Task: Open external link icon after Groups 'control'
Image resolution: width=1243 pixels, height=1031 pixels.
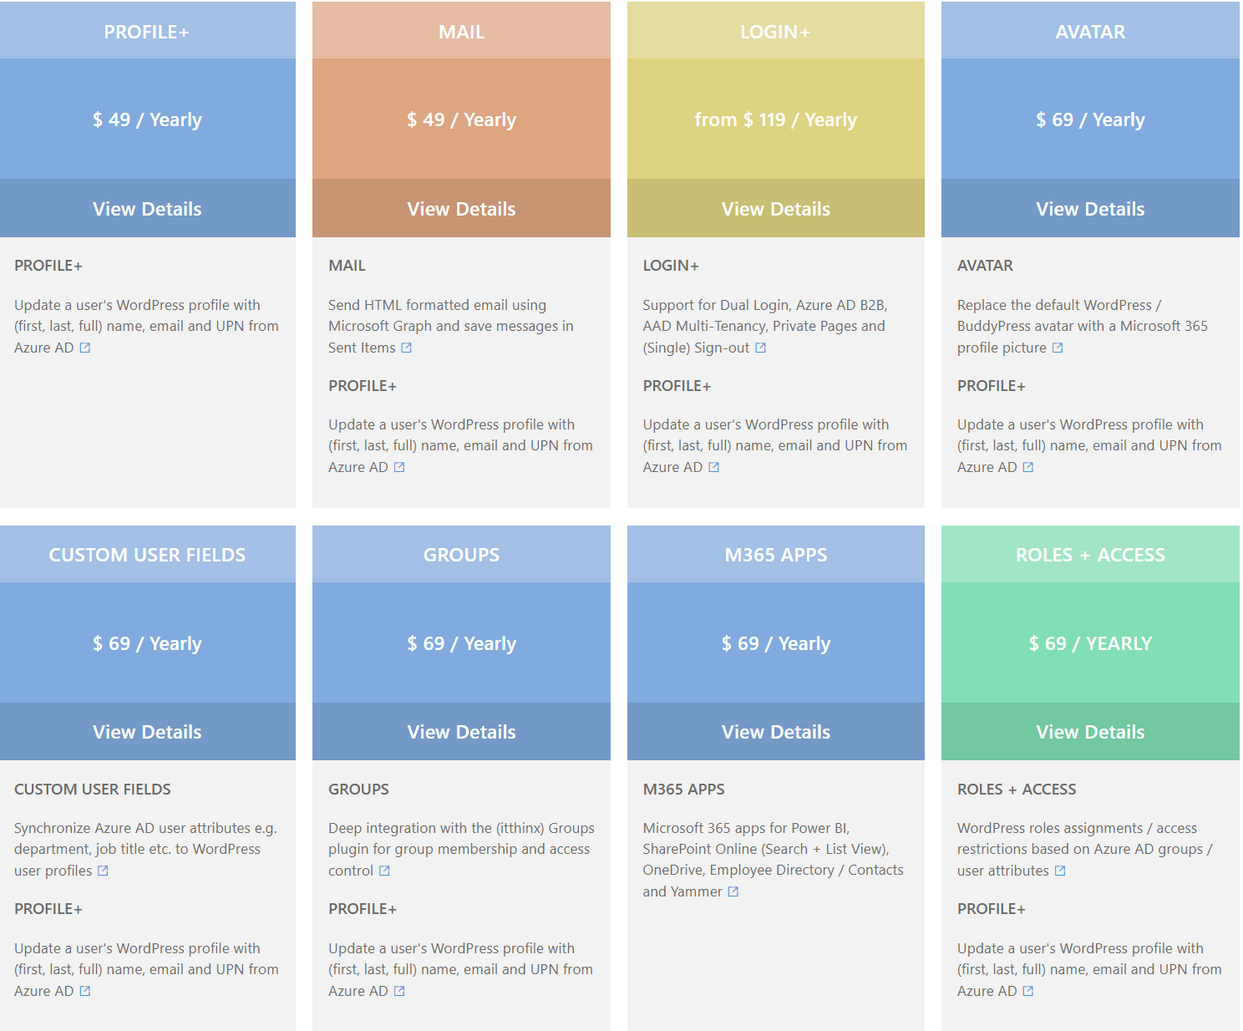Action: [385, 871]
